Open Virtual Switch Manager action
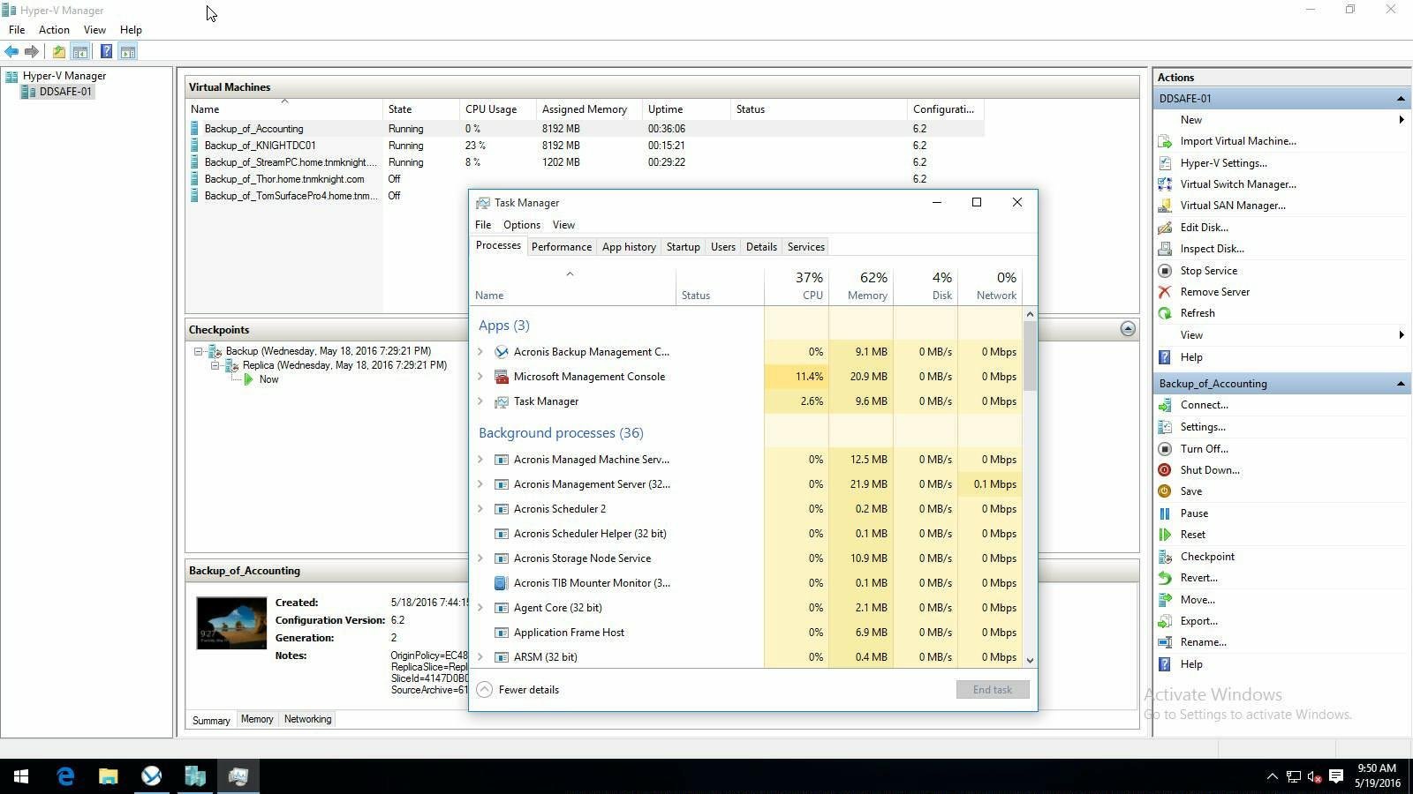 (1238, 184)
